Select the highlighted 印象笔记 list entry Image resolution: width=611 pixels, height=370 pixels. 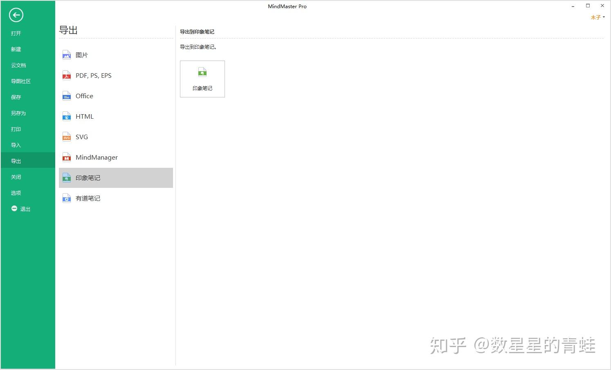[x=116, y=178]
